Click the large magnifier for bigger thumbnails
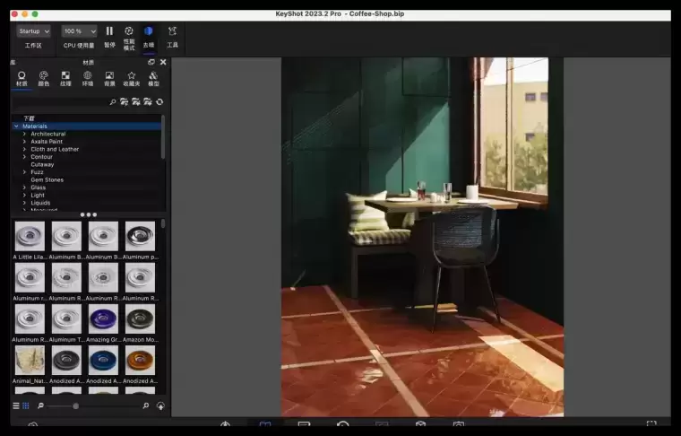 point(146,405)
